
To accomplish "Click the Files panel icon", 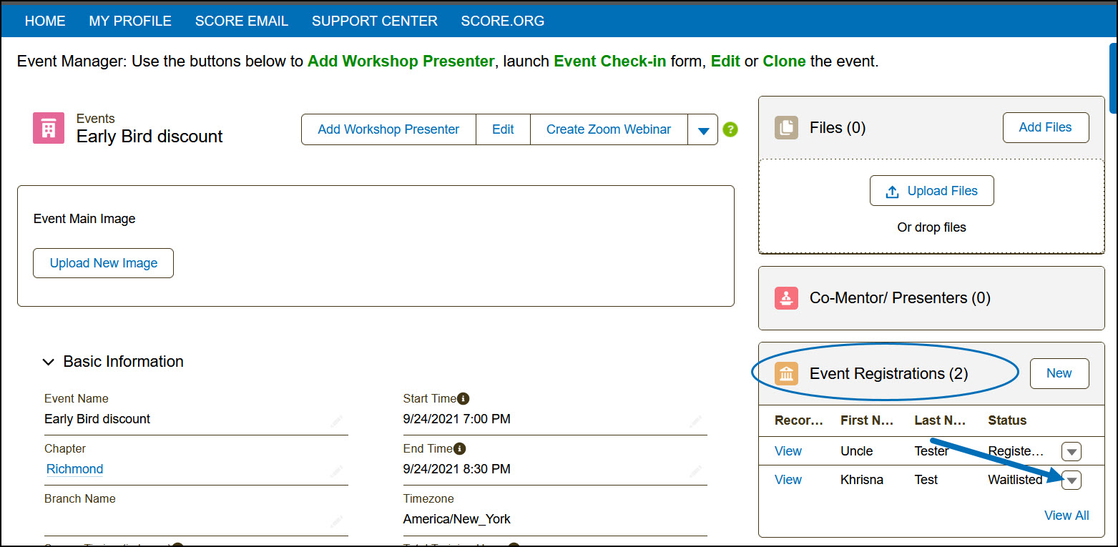I will click(786, 128).
